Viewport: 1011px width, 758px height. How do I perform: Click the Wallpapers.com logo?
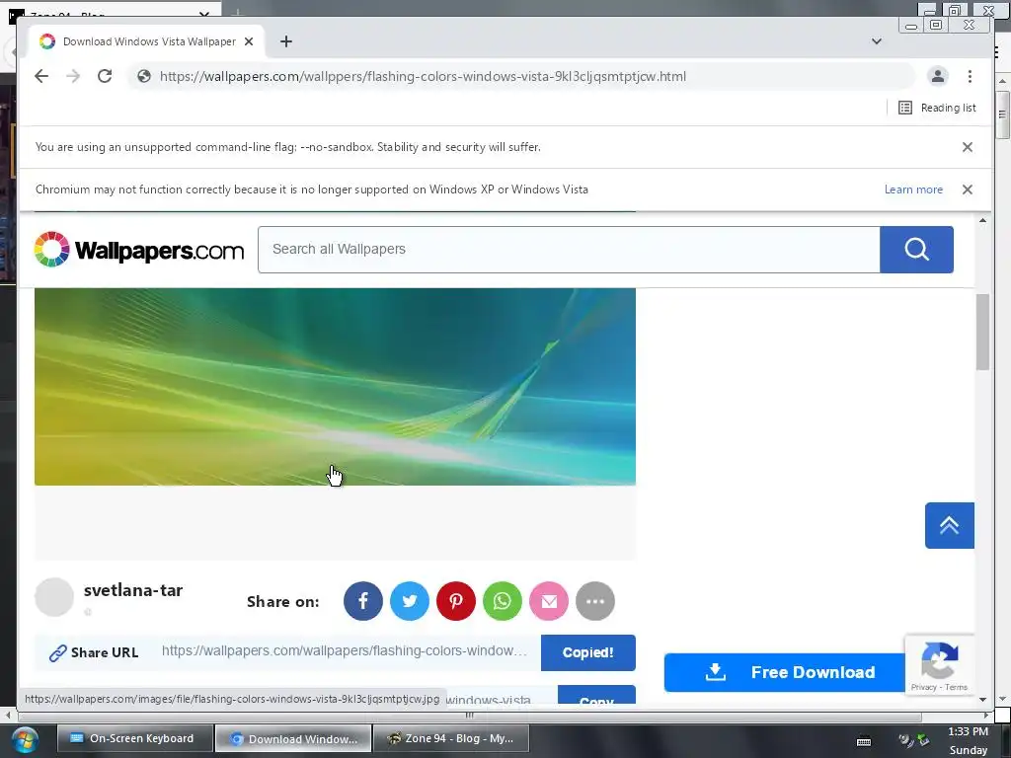click(139, 250)
